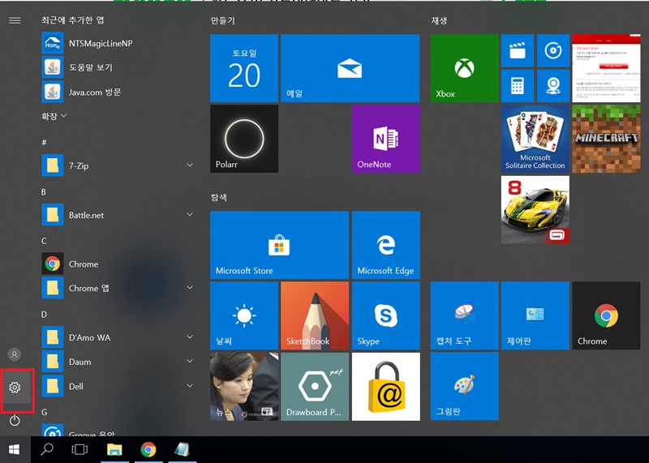Open the yellow padlock @ tile
This screenshot has height=463, width=649.
point(386,387)
